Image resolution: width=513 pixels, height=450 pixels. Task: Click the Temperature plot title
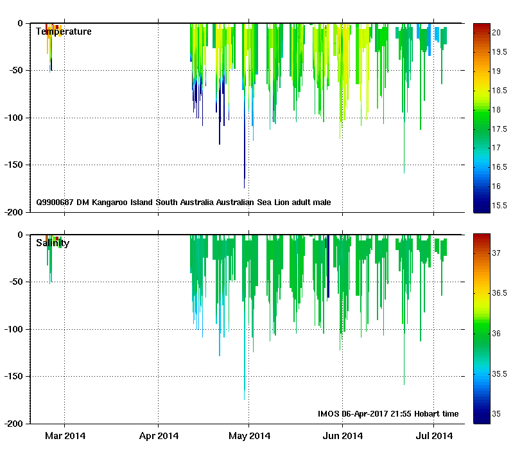(64, 32)
